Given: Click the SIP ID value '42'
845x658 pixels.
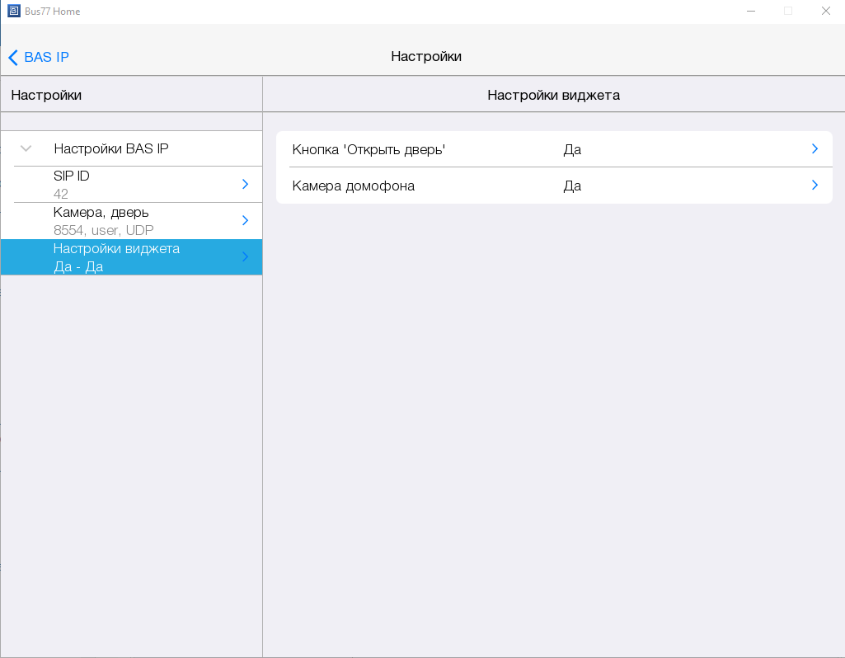Looking at the screenshot, I should [x=61, y=194].
